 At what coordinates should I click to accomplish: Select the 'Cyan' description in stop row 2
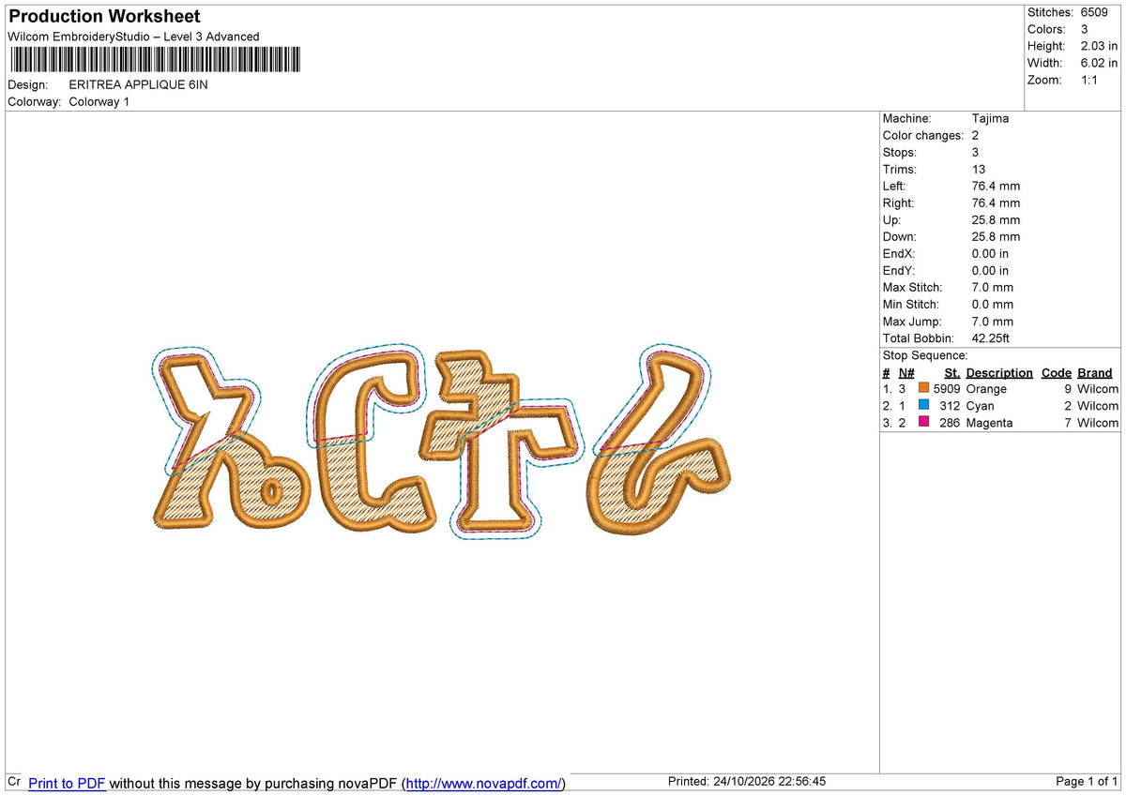[x=980, y=405]
